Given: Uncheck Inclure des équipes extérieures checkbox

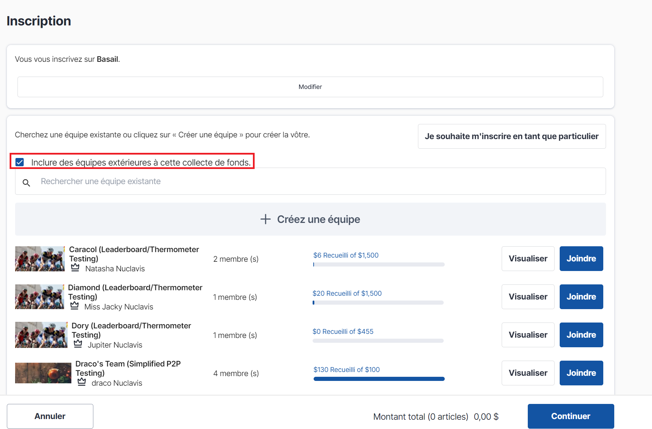Looking at the screenshot, I should [x=20, y=162].
